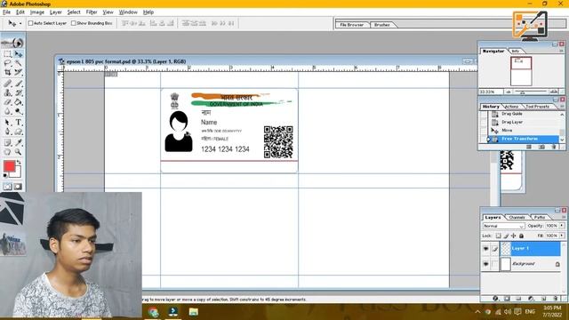Click the Navigator zoom percentage field
Viewport: 569px width, 320px height.
491,92
